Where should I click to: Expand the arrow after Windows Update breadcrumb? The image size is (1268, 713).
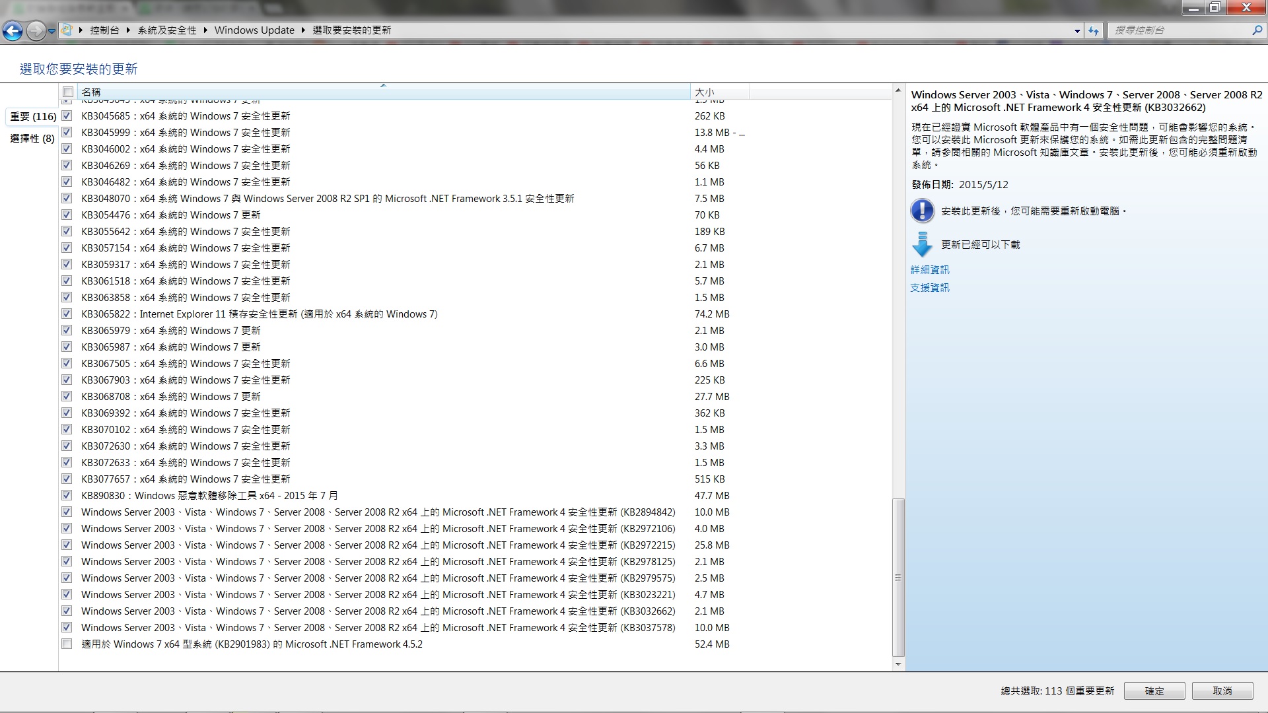point(303,30)
